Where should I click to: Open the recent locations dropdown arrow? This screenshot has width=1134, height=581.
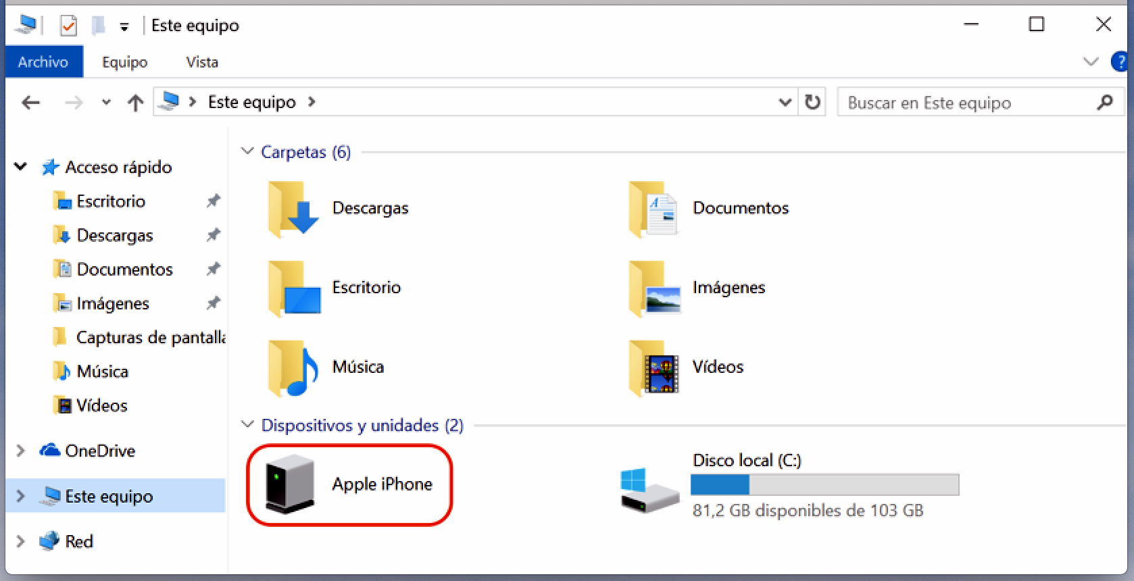pyautogui.click(x=106, y=103)
